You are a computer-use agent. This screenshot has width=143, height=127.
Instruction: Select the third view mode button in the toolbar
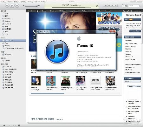[x=112, y=6]
